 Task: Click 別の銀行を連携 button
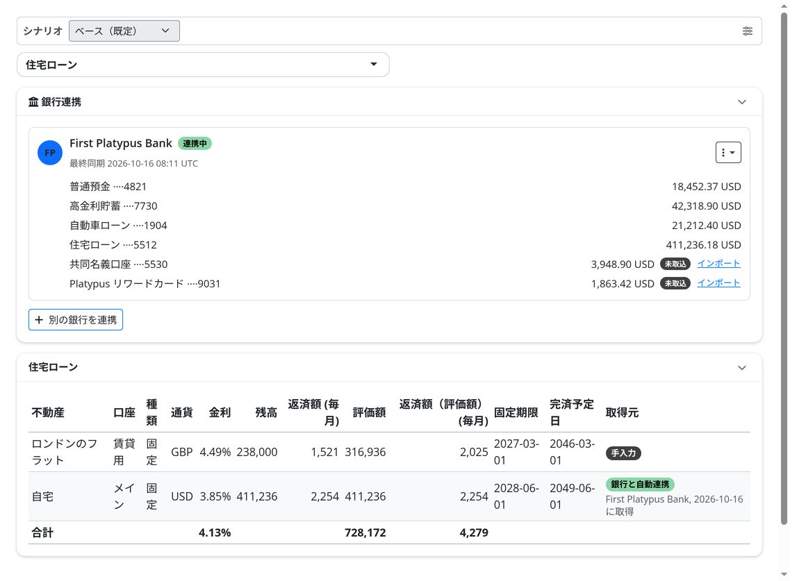pos(76,319)
